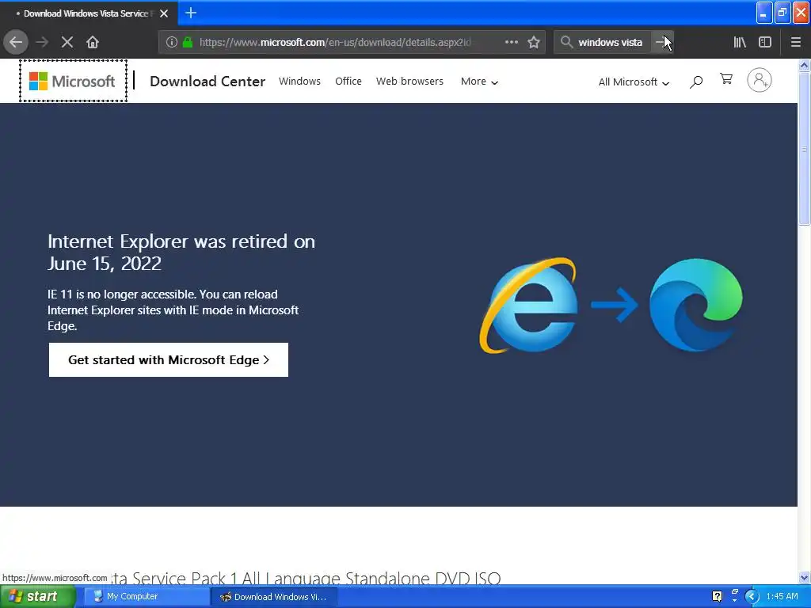Expand hidden tray icons arrow
The height and width of the screenshot is (608, 811).
click(752, 597)
